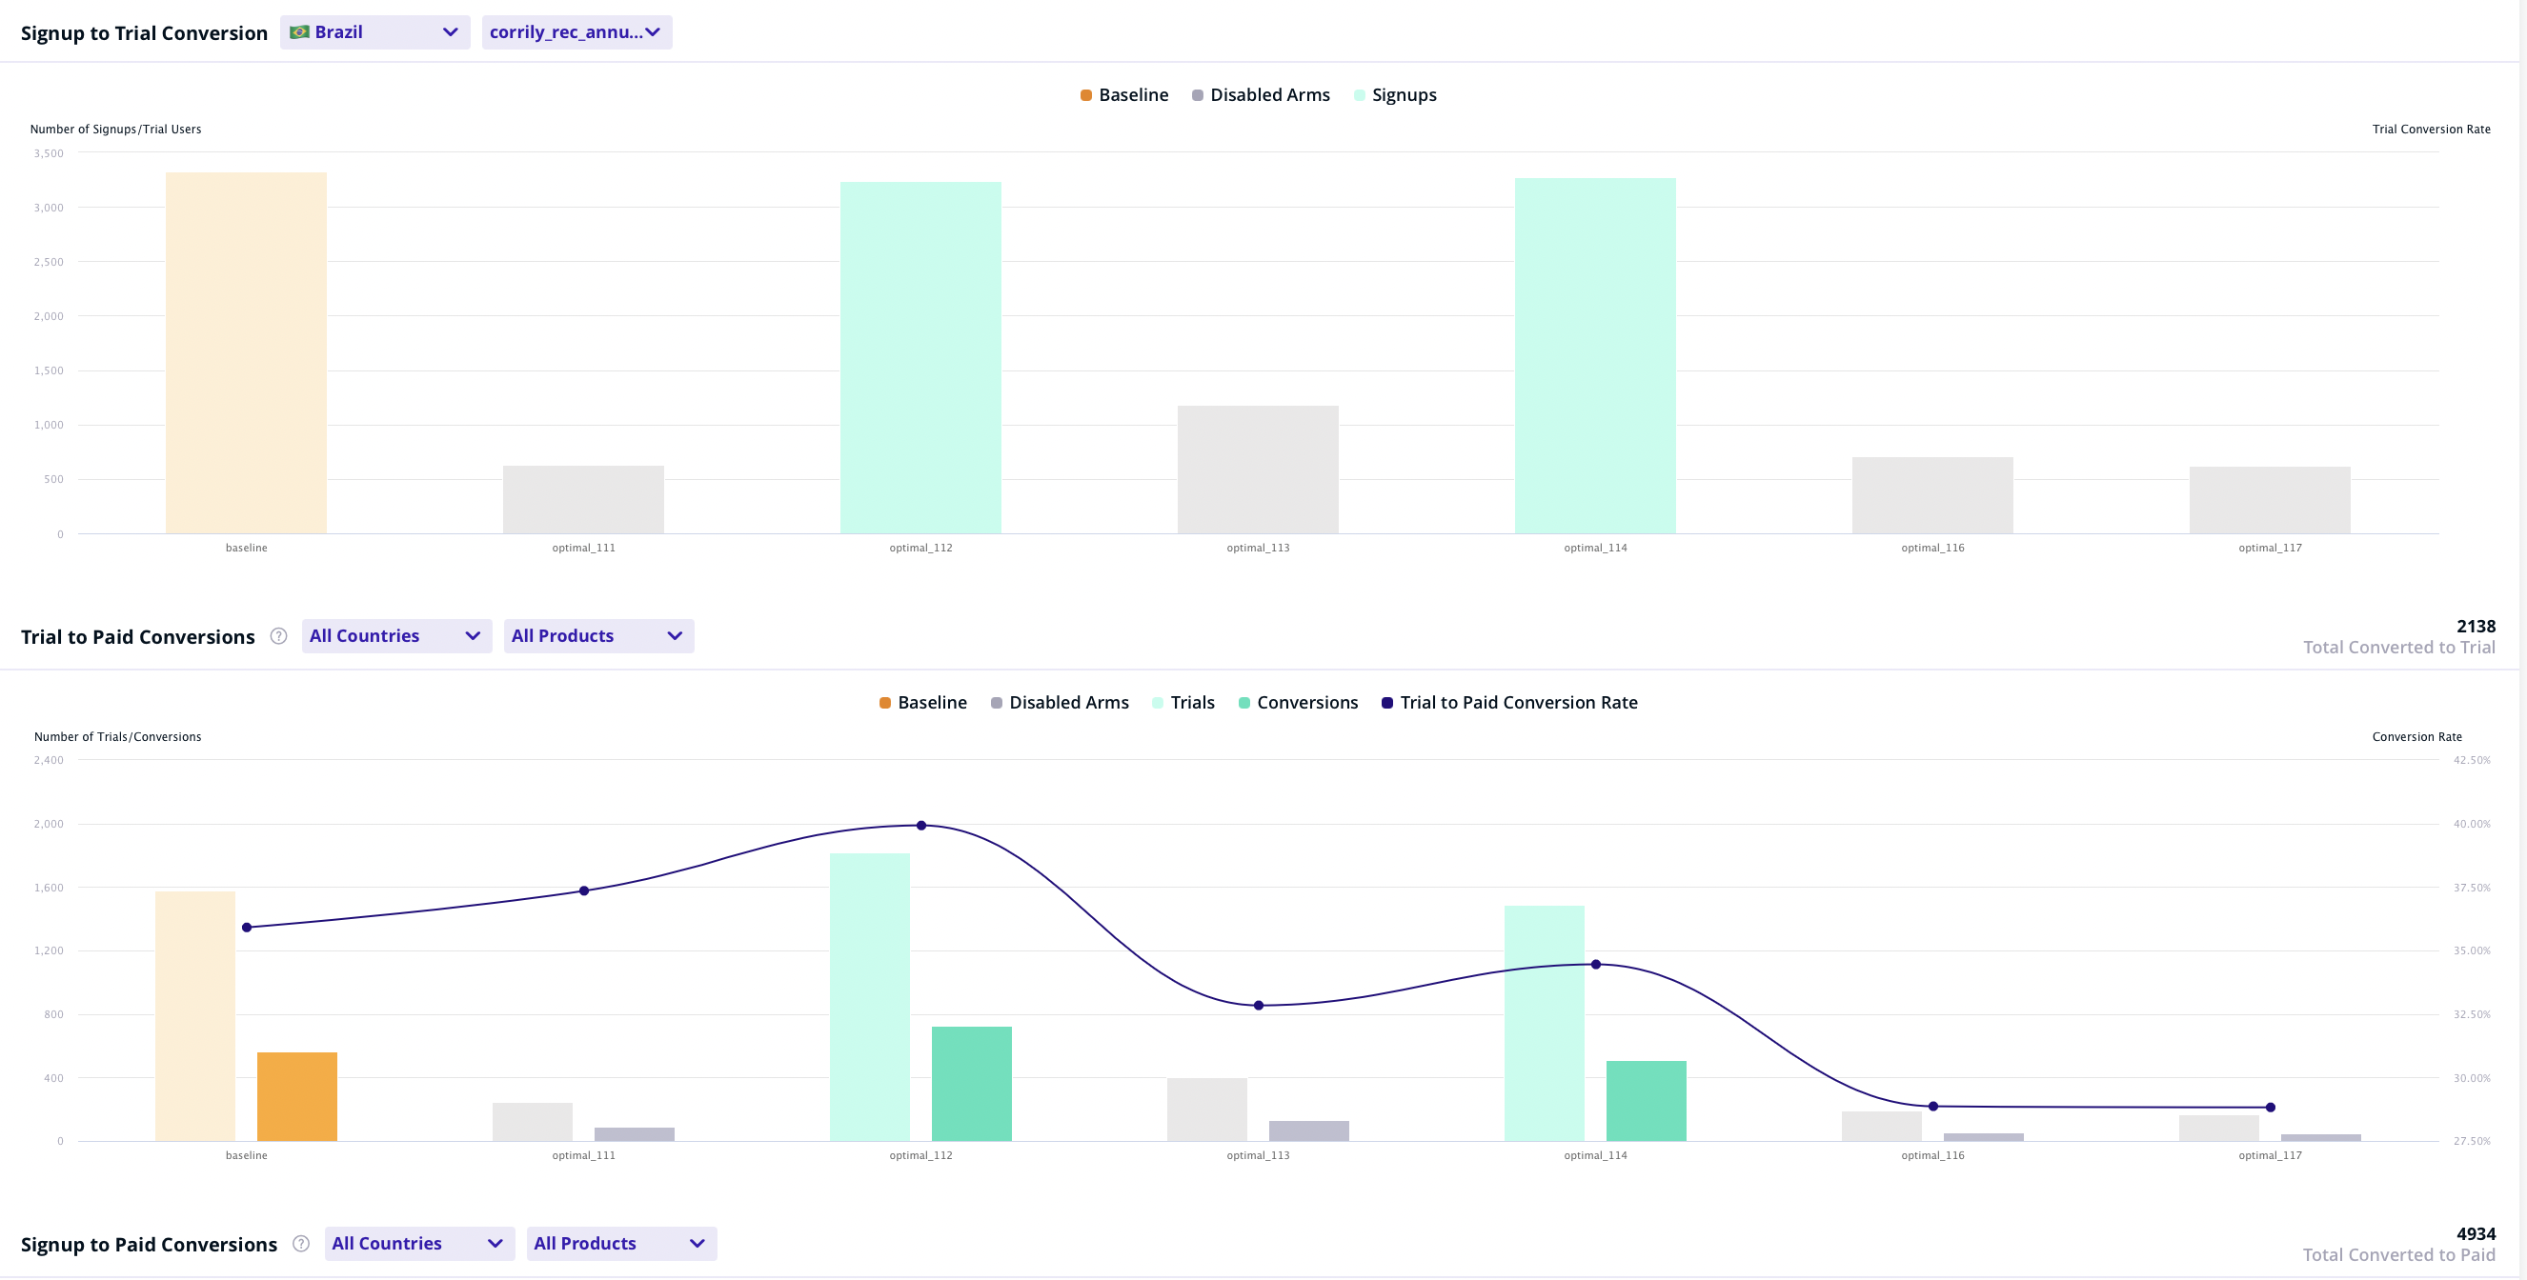Click the conversion rate point at optimal_113
Viewport: 2527px width, 1280px height.
1258,1005
